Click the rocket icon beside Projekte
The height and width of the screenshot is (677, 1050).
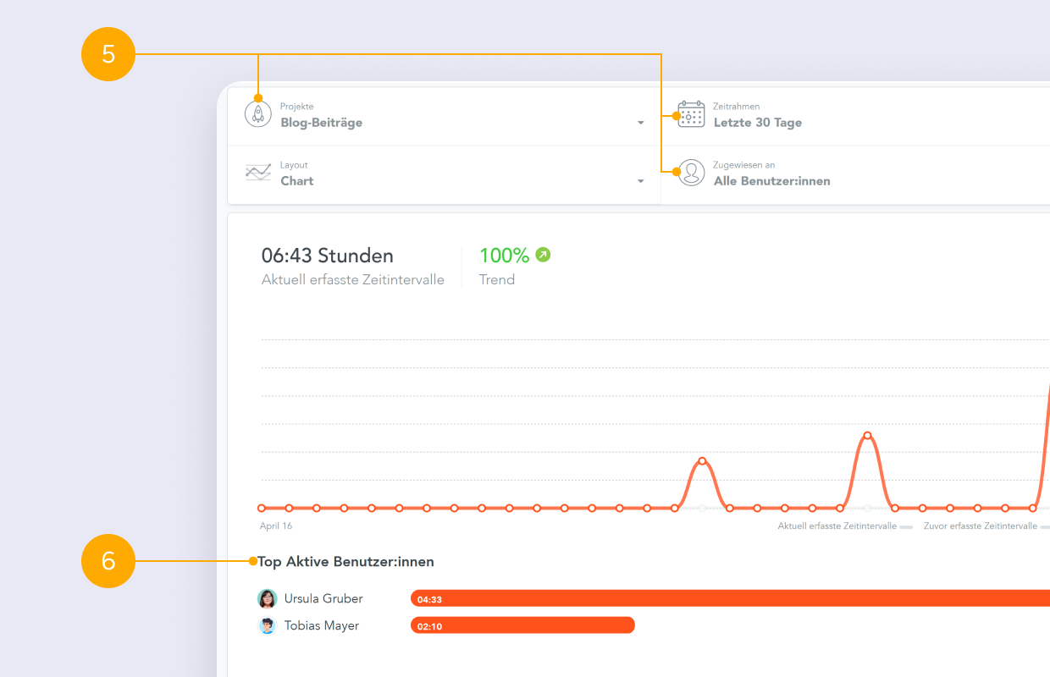click(x=258, y=114)
